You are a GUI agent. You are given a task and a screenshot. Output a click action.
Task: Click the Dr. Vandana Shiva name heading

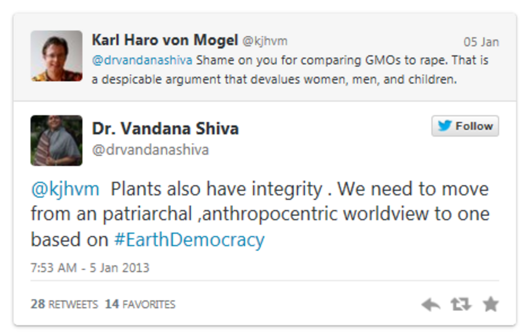(x=165, y=129)
